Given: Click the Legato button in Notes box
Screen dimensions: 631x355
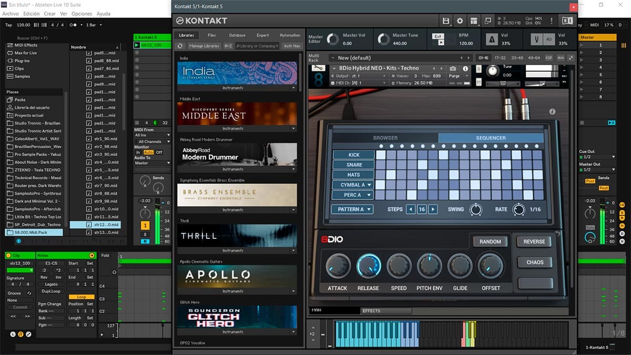Looking at the screenshot, I should tap(51, 284).
